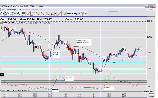Click the 233.90 price axis label
This screenshot has width=158, height=98.
click(x=150, y=68)
